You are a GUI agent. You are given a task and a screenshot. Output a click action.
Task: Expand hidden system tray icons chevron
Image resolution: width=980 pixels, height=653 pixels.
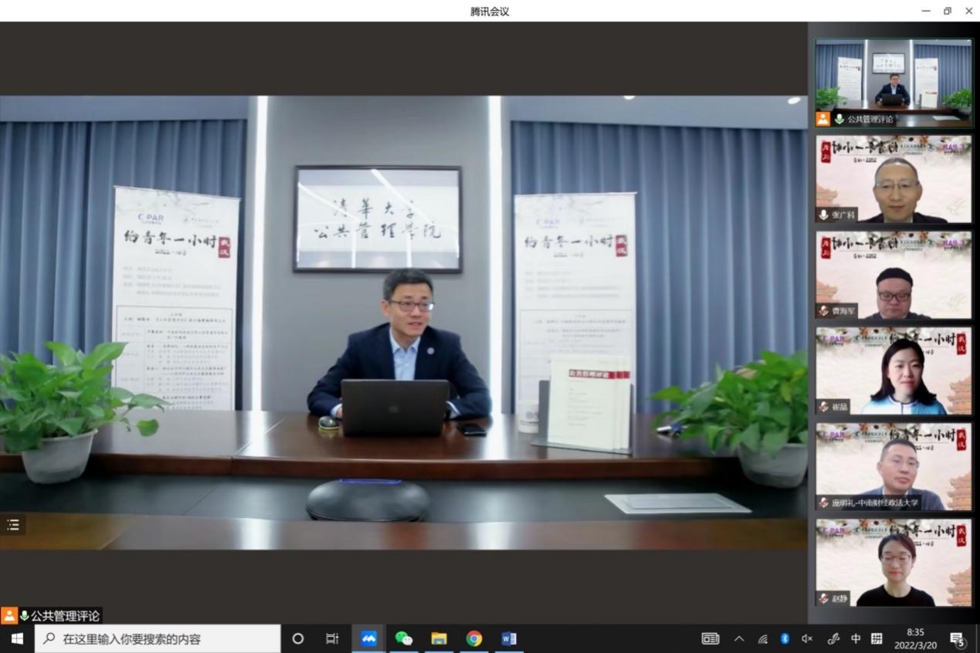pos(739,638)
